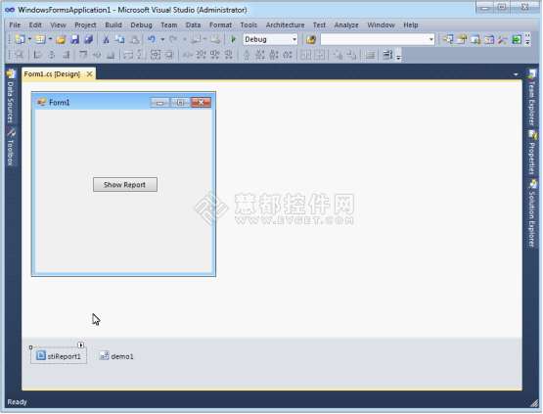Image resolution: width=543 pixels, height=414 pixels.
Task: Click the Save floppy disk icon
Action: (x=74, y=39)
